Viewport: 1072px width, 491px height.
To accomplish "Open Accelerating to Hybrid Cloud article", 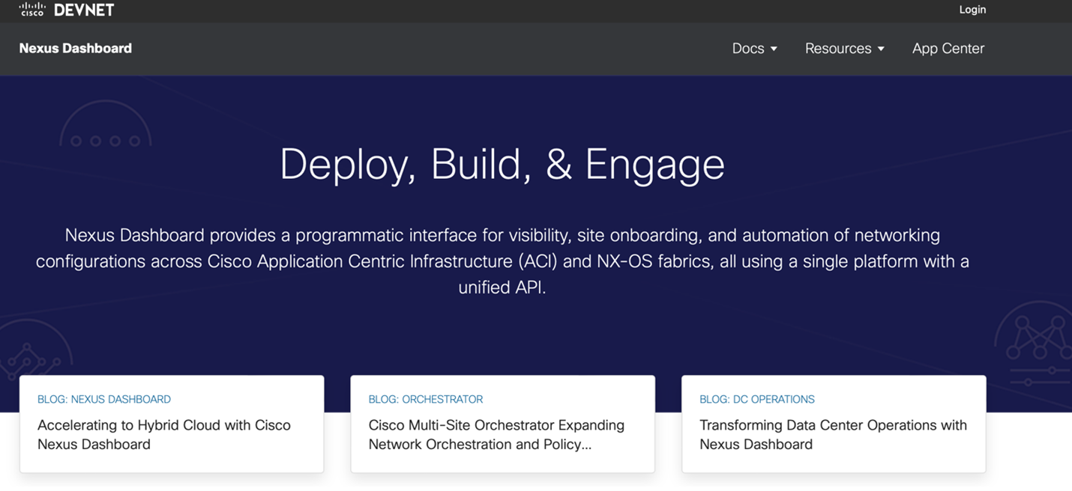I will point(163,434).
